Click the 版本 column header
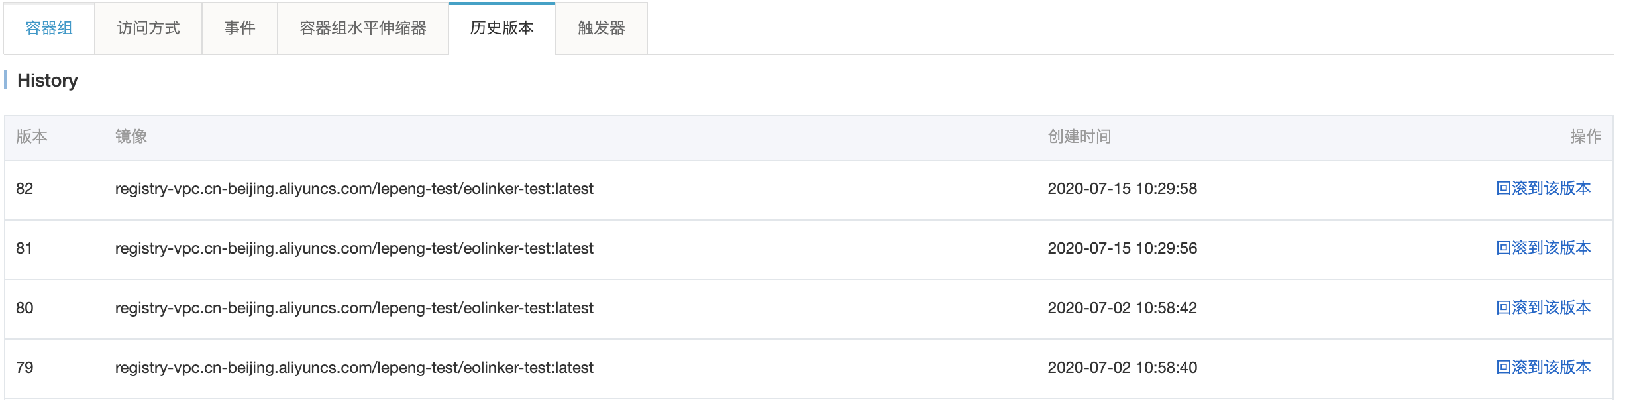 click(x=32, y=136)
